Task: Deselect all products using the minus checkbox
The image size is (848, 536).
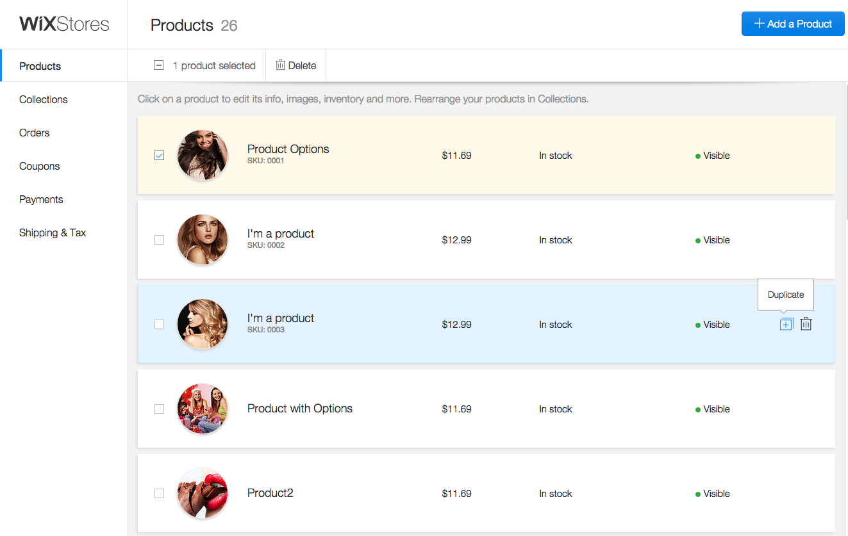Action: [x=159, y=65]
